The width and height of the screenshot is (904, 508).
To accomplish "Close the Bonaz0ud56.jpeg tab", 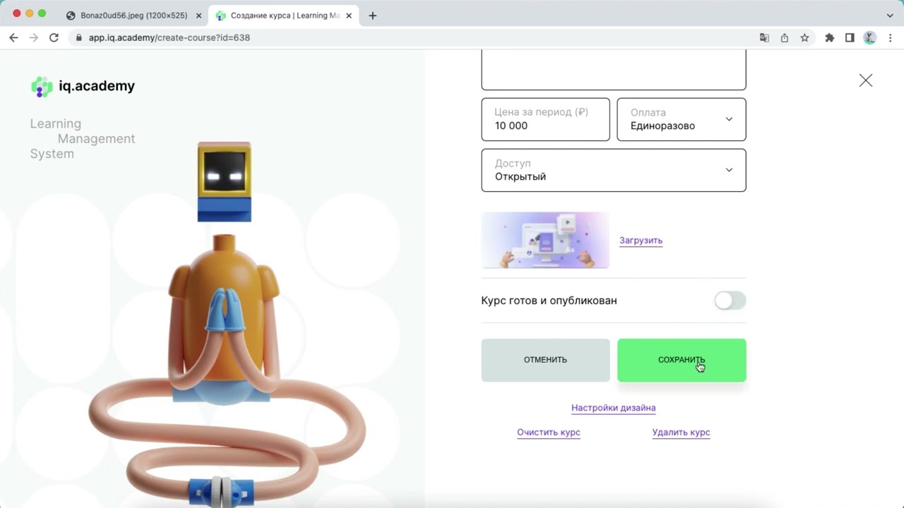I will [x=198, y=16].
